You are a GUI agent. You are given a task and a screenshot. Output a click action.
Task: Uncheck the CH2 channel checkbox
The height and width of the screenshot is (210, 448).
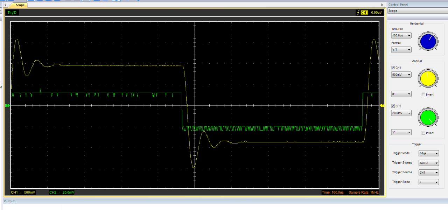click(x=393, y=106)
